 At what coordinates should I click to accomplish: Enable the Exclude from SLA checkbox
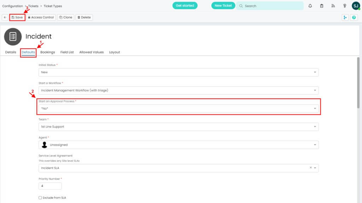click(x=40, y=198)
